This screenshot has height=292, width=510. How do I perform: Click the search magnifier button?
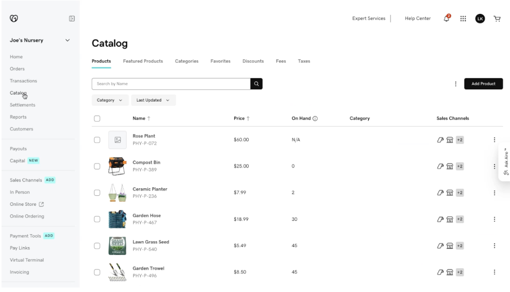click(256, 84)
